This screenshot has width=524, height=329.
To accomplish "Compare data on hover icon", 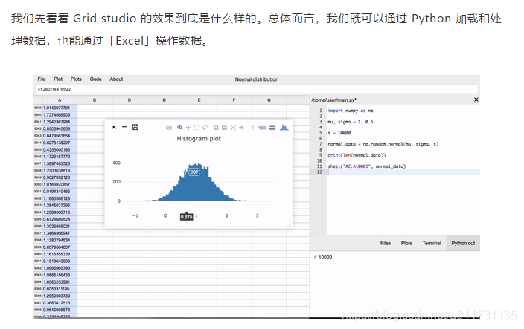I will [272, 127].
